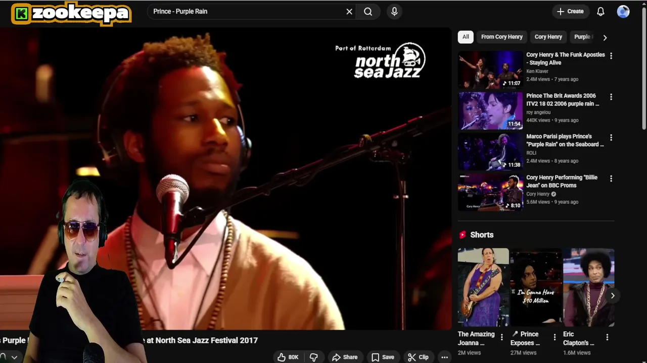Click the 27M views text under Prince Exposes
647x363 pixels.
point(523,353)
